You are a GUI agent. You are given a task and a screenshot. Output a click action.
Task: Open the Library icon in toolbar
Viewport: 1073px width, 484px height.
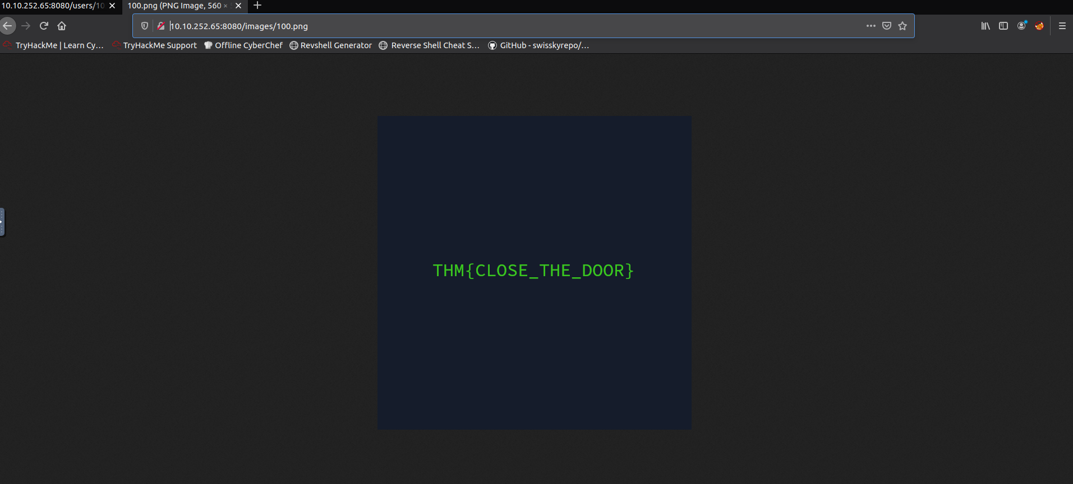pos(985,26)
